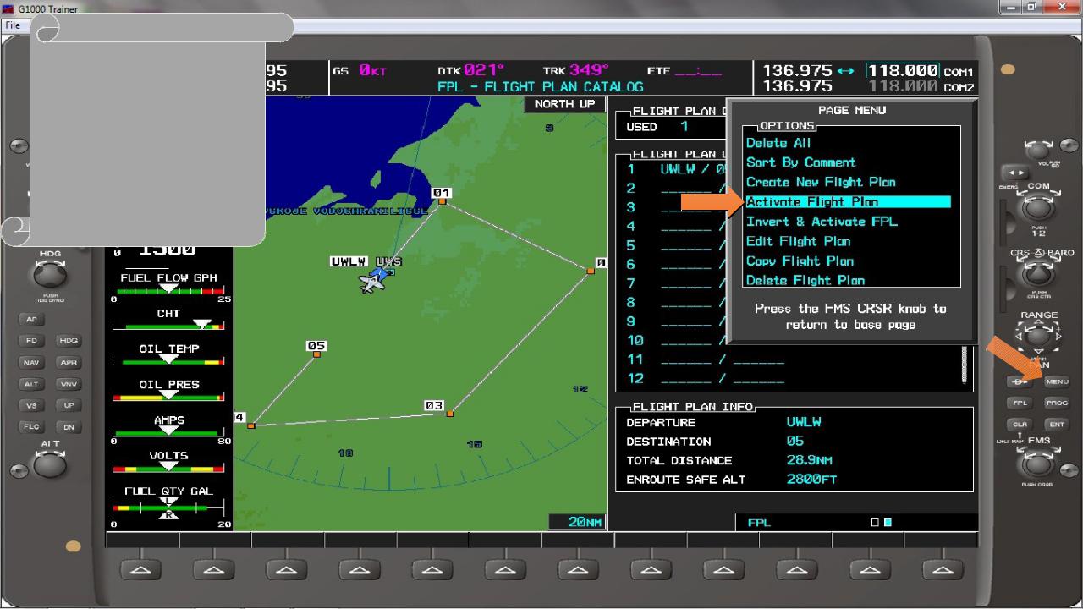Image resolution: width=1083 pixels, height=609 pixels.
Task: Click the TOTAL DISTANCE value 28.9NM
Action: coord(809,460)
